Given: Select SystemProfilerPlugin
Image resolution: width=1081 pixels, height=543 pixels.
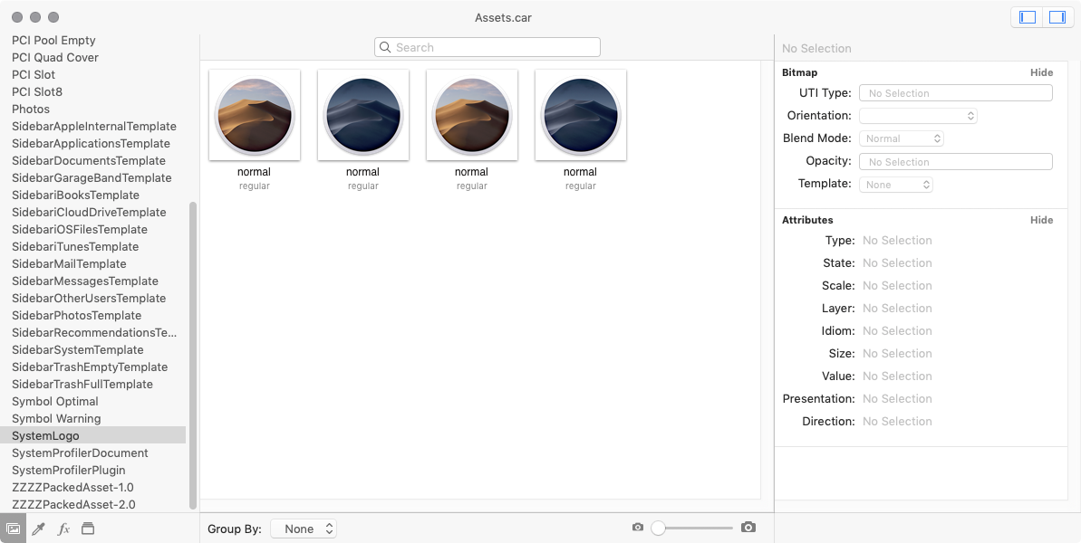Looking at the screenshot, I should click(x=68, y=470).
